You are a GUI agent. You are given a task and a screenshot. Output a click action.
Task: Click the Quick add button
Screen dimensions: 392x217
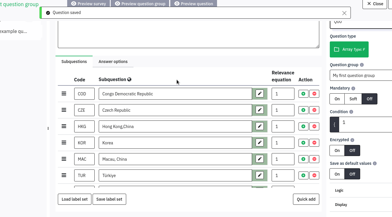tap(306, 199)
